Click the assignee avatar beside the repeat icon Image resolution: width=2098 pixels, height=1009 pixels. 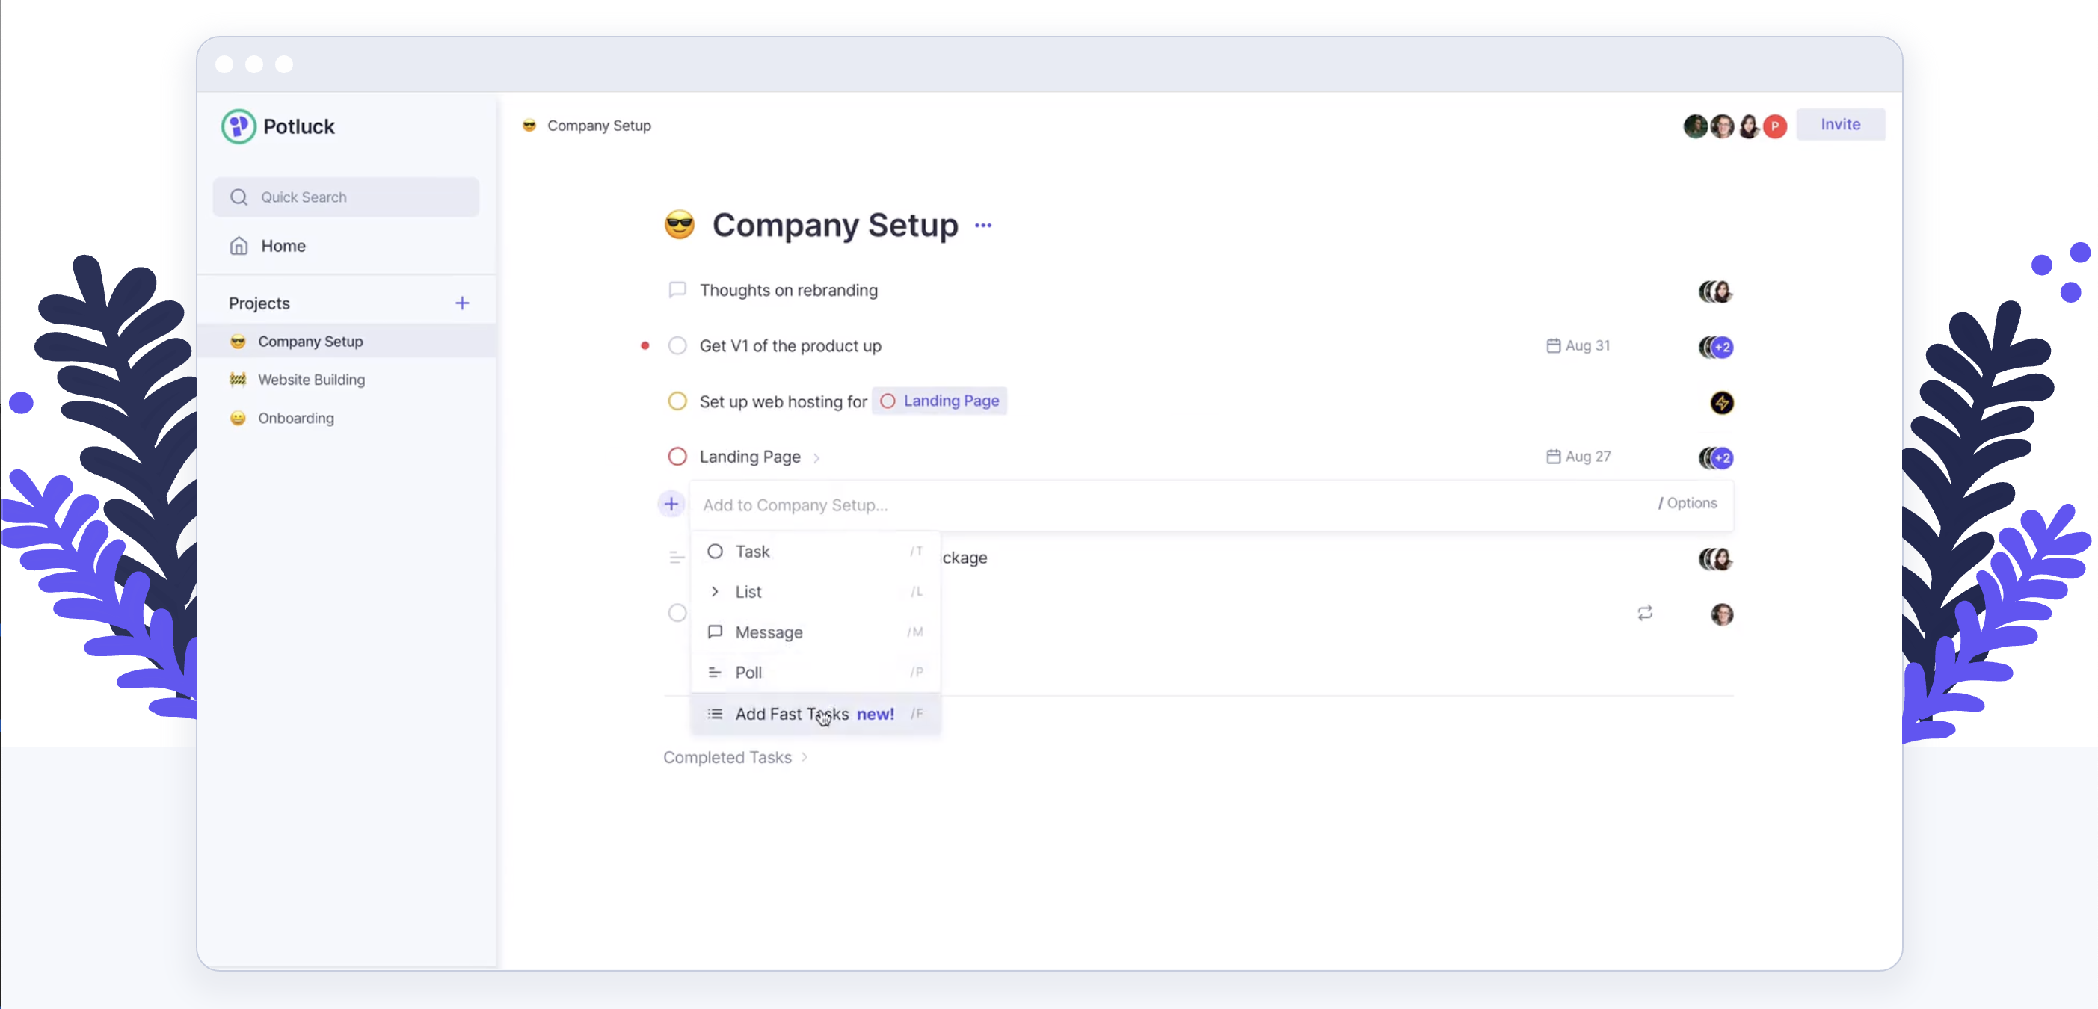pyautogui.click(x=1722, y=614)
